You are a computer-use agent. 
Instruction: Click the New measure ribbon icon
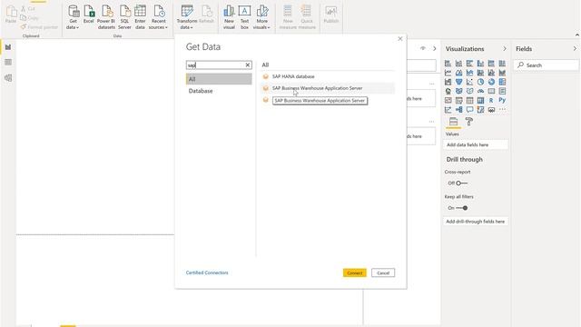288,17
